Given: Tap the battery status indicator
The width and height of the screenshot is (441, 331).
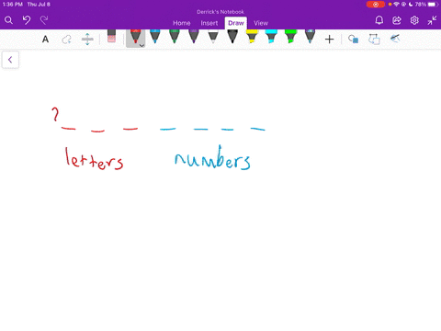Looking at the screenshot, I should [432, 5].
